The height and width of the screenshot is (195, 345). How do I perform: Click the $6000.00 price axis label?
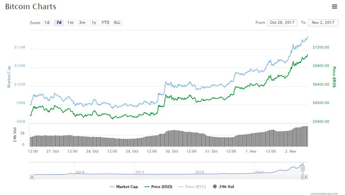[x=321, y=103]
